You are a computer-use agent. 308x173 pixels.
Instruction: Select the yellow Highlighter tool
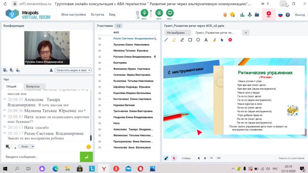(174, 40)
